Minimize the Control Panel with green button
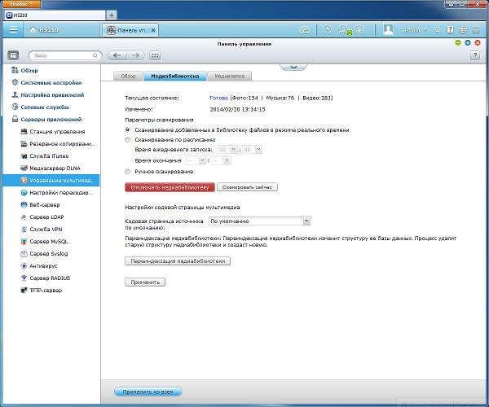Screen dimensions: 489x407 [458, 43]
